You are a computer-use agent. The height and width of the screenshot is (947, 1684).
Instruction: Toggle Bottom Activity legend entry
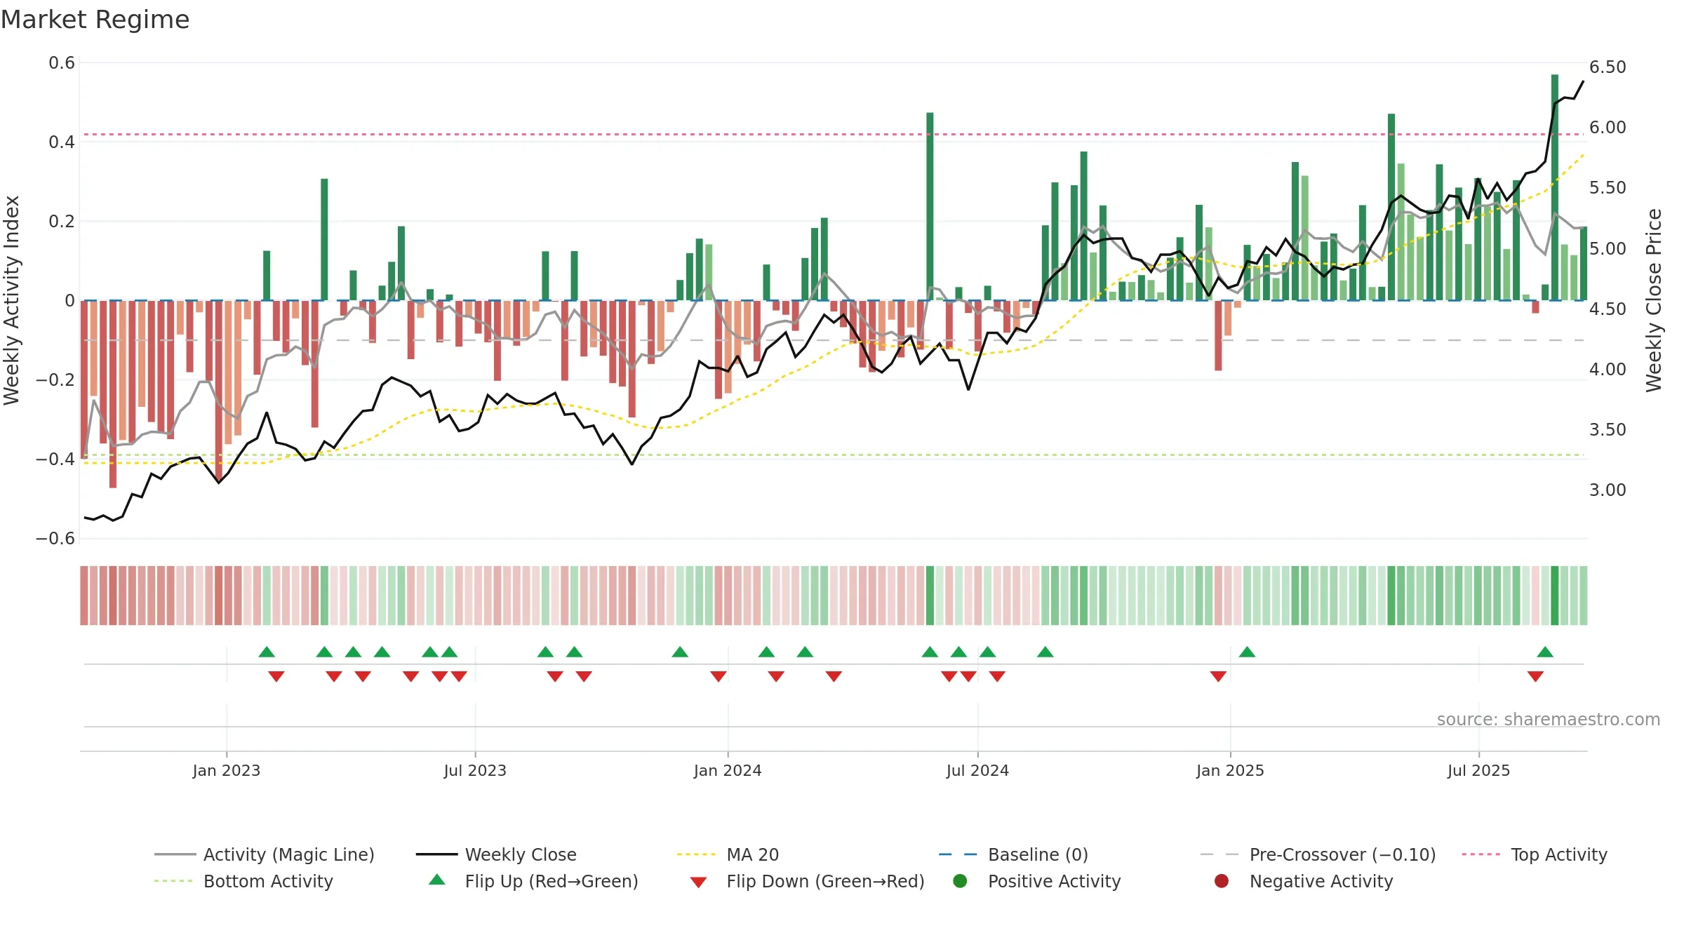point(243,881)
